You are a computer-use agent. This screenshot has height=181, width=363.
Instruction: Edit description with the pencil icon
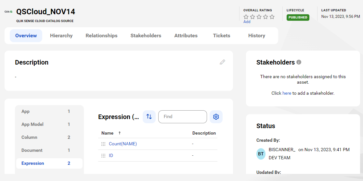(222, 62)
